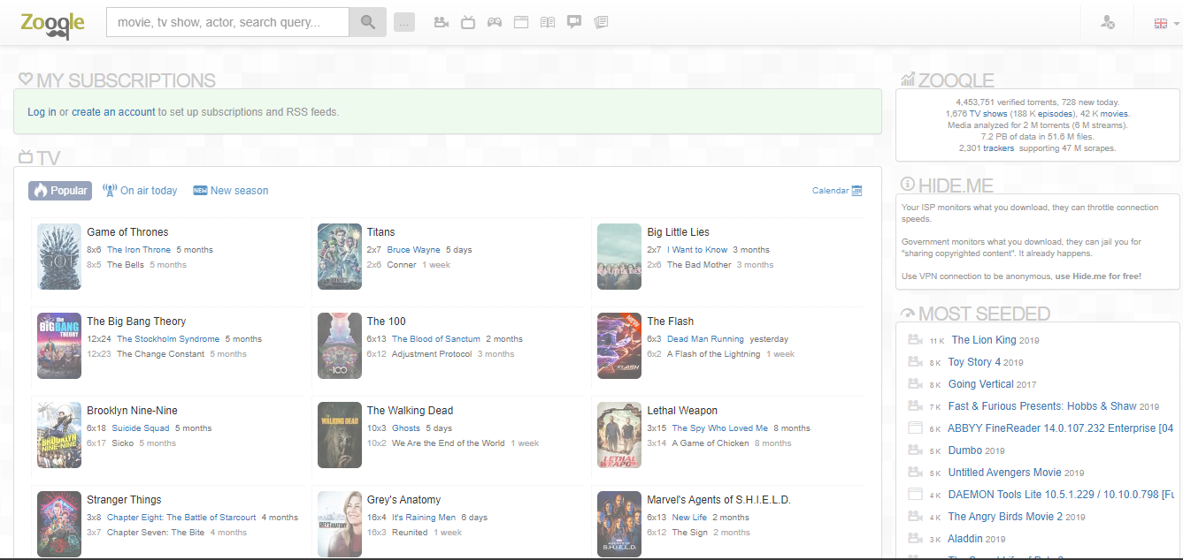Open Titans episode Bruce Wayne
The image size is (1183, 560).
tap(413, 250)
